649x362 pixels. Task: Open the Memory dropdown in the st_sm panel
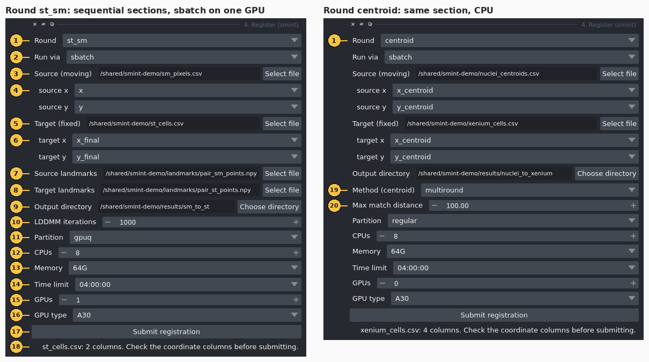[x=185, y=268]
